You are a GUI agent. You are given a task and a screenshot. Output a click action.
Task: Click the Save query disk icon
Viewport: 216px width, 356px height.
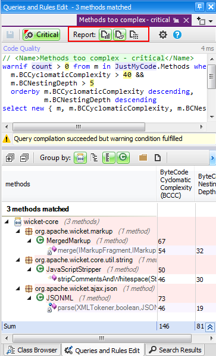pyautogui.click(x=10, y=35)
